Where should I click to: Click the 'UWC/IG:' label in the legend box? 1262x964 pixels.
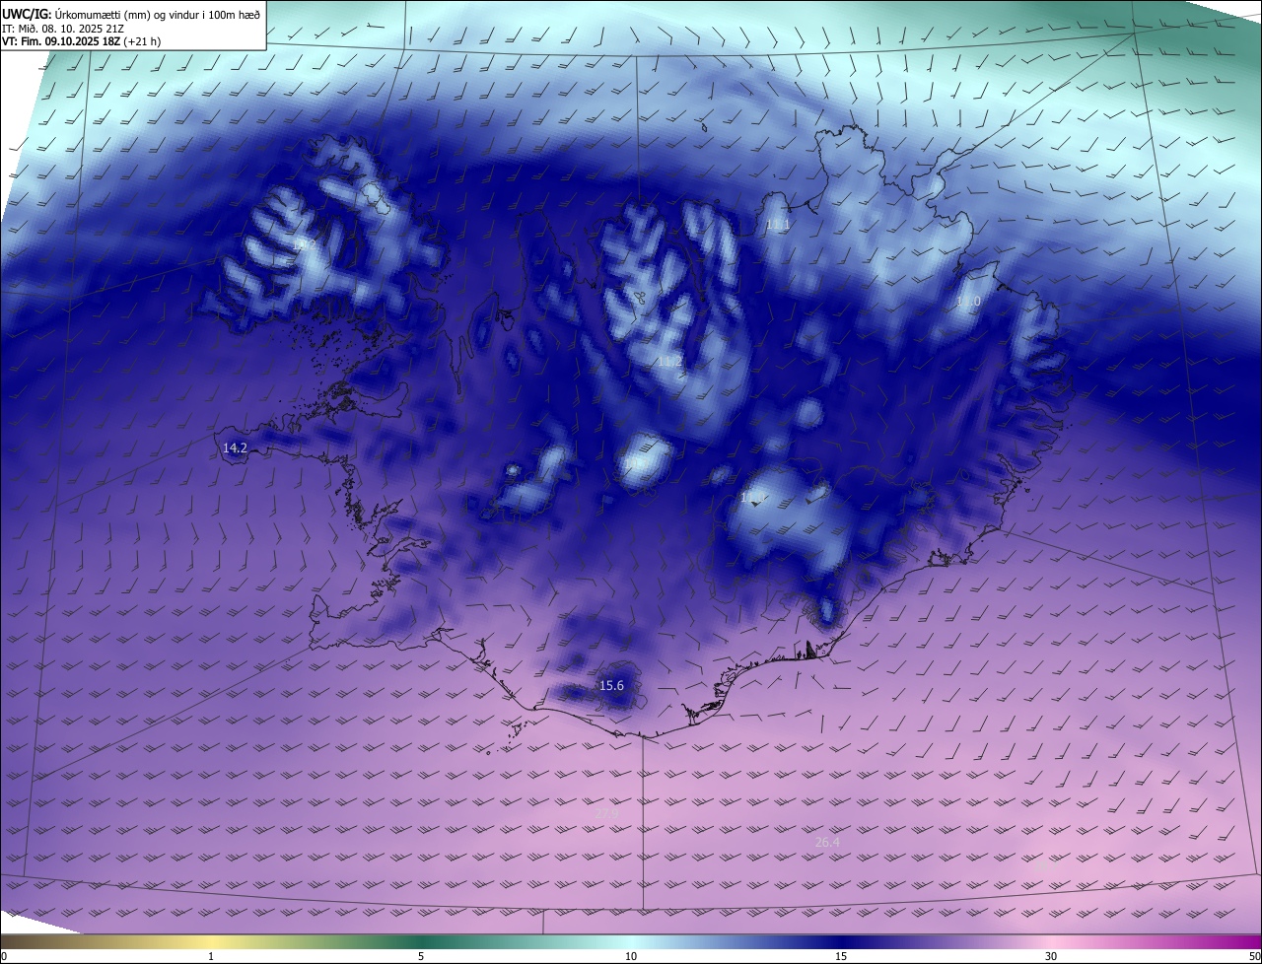click(x=28, y=13)
